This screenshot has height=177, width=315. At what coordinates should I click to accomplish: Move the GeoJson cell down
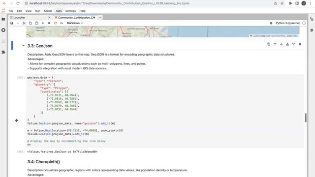[281, 44]
